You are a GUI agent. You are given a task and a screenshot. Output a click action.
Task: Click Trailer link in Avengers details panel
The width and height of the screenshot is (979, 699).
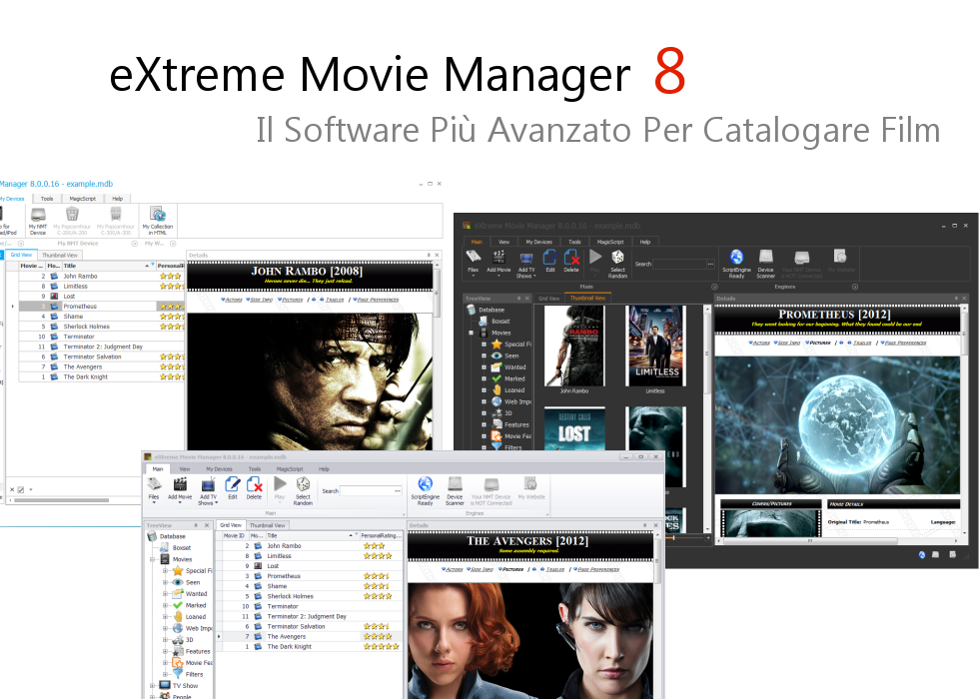click(x=553, y=569)
